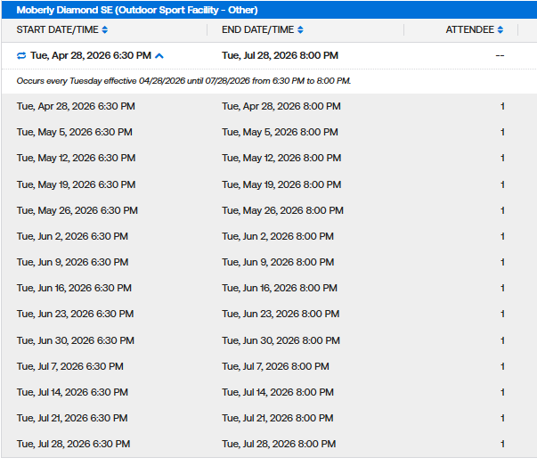Click the recurring series start Tue, Apr 28 6:30 PM

pyautogui.click(x=91, y=55)
